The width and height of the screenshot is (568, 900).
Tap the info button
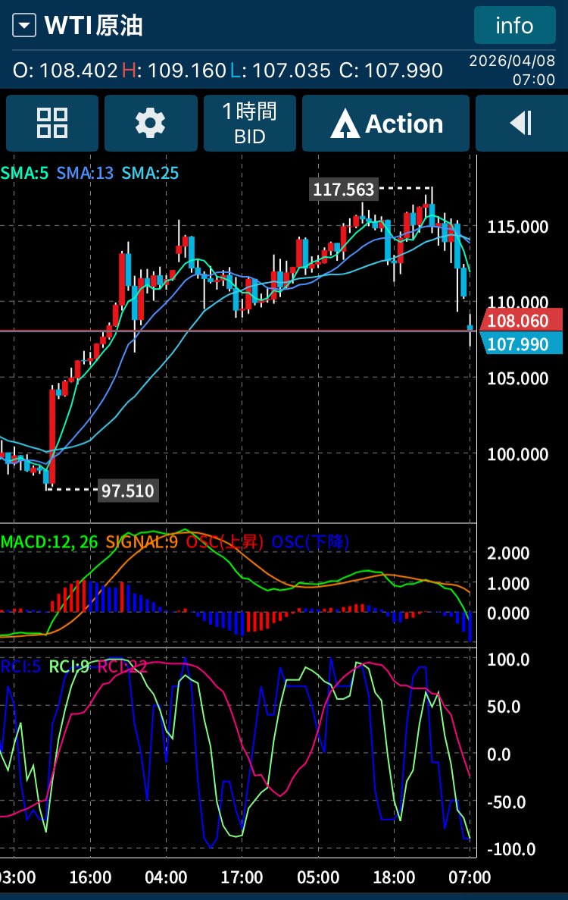coord(514,25)
